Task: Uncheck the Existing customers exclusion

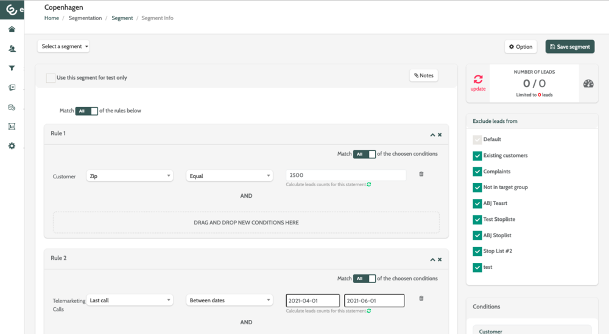Action: pos(477,156)
